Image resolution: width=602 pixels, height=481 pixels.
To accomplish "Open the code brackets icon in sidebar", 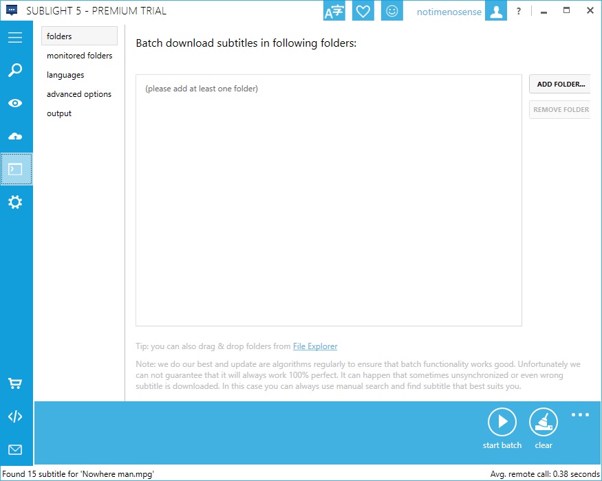I will tap(15, 416).
